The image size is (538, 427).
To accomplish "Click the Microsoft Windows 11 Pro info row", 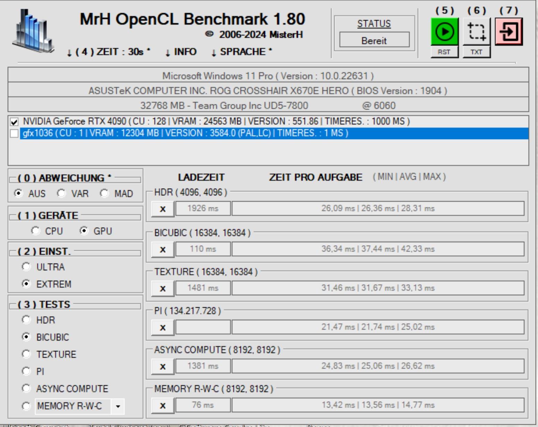I will pos(268,75).
